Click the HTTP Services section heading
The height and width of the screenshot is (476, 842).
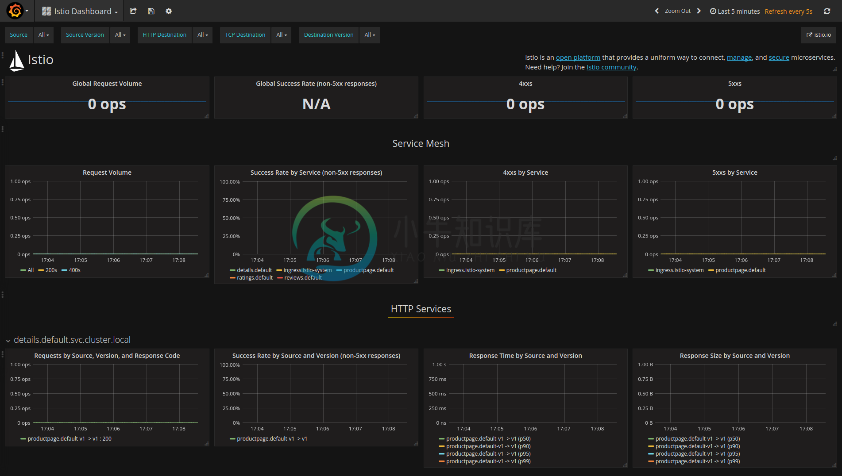pyautogui.click(x=421, y=309)
